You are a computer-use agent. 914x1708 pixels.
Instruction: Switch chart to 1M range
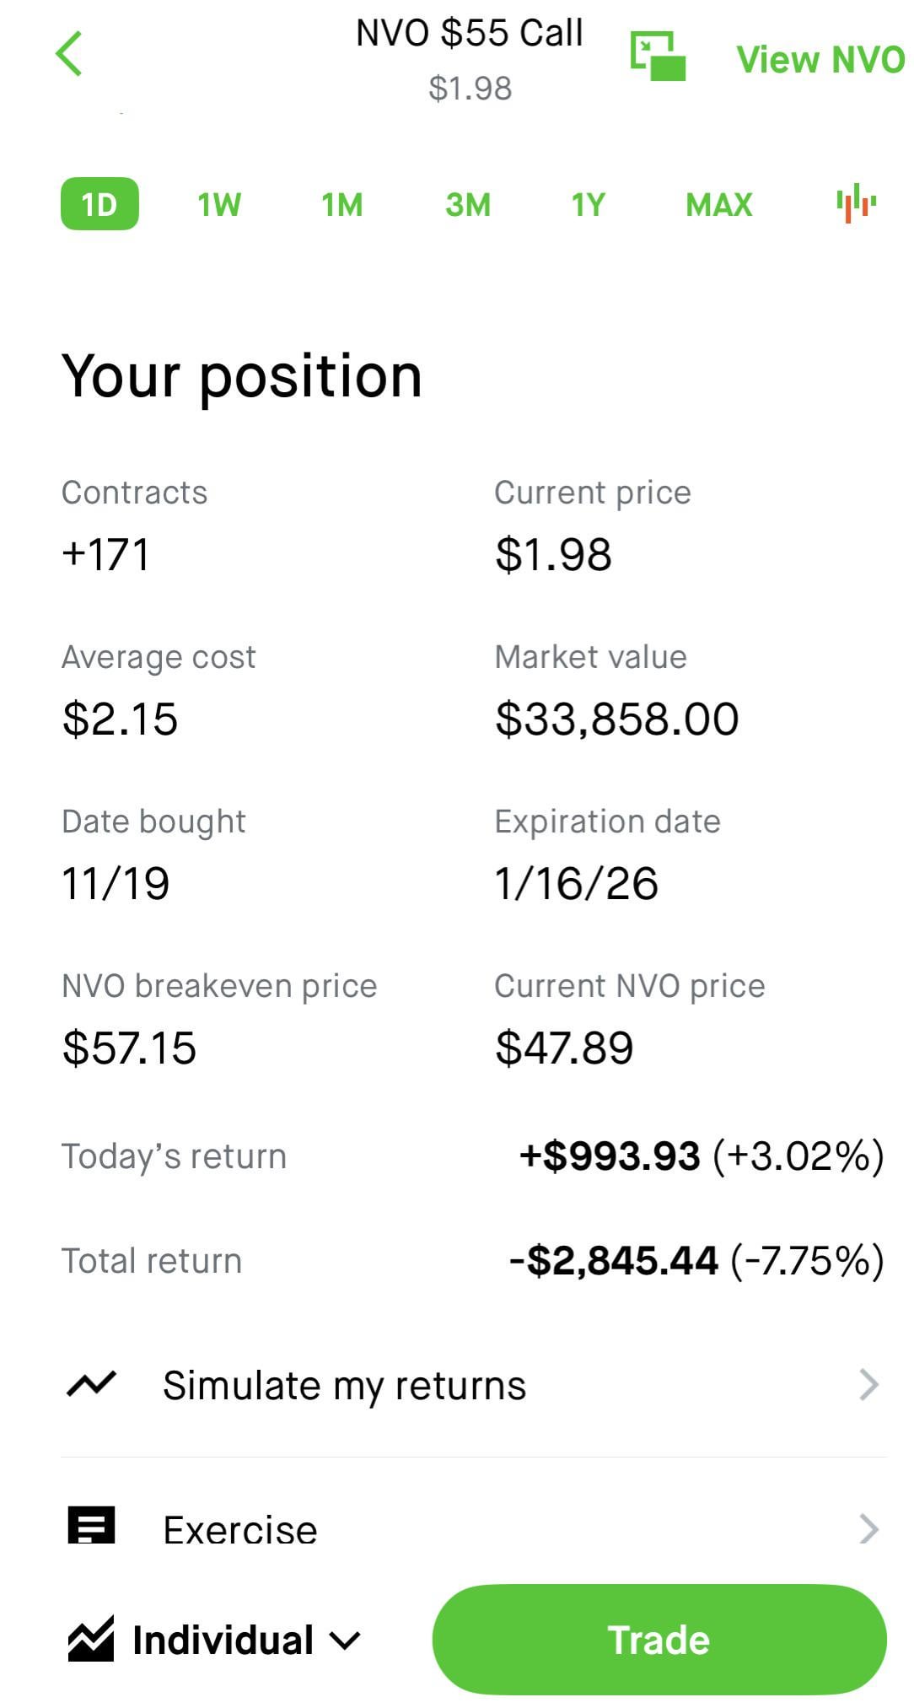click(x=341, y=204)
